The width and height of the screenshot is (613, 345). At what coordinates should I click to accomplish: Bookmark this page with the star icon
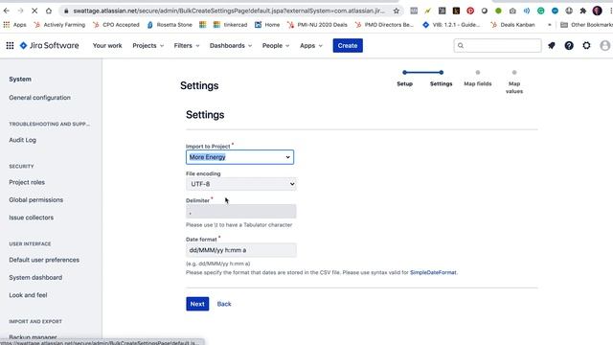[x=396, y=11]
